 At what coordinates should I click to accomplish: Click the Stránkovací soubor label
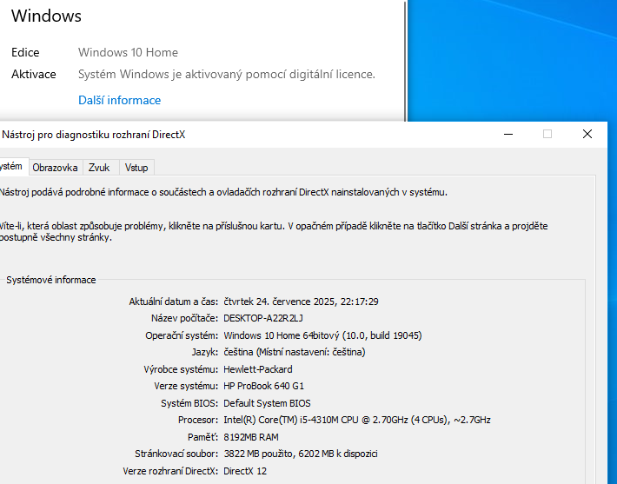coord(176,454)
